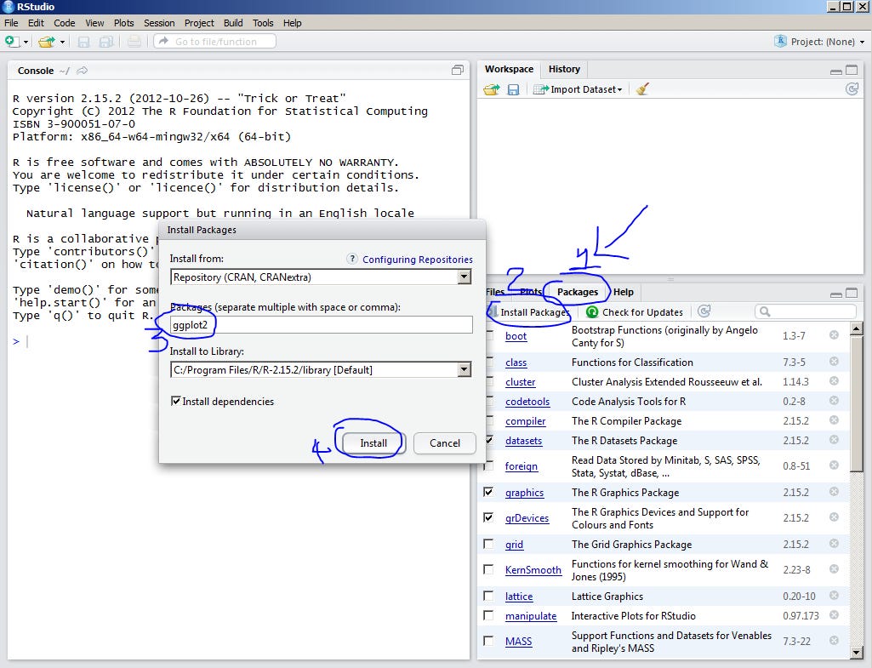Focus the package search field

pyautogui.click(x=806, y=311)
